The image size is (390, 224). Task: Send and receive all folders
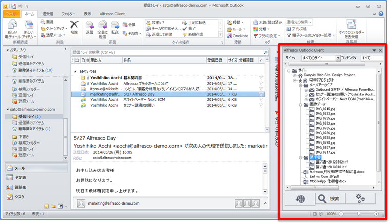click(351, 29)
